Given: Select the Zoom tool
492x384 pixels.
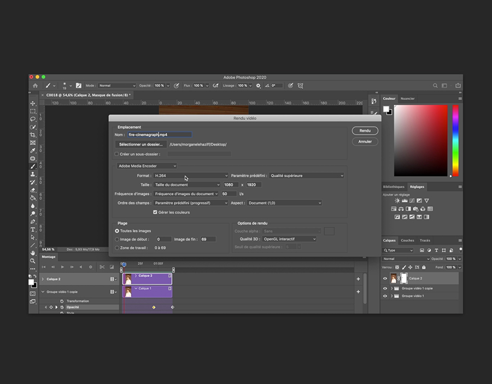Looking at the screenshot, I should [33, 261].
